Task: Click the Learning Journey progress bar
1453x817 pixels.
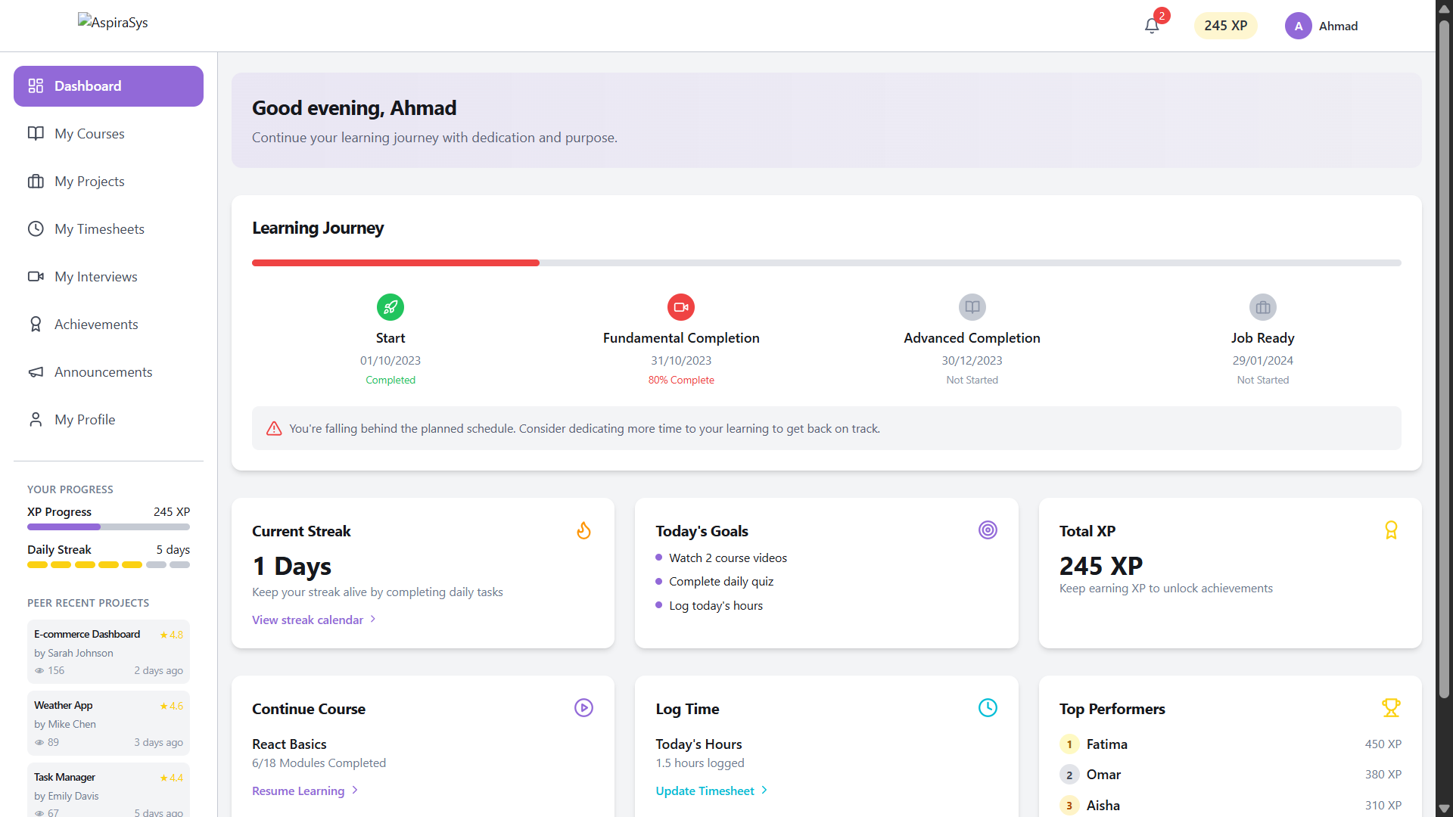Action: coord(826,263)
